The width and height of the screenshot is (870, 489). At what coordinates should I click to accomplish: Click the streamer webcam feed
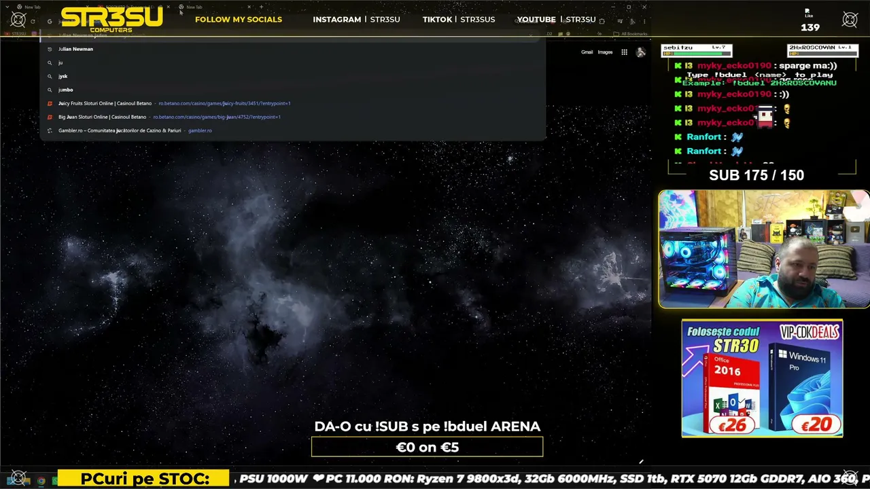coord(764,249)
